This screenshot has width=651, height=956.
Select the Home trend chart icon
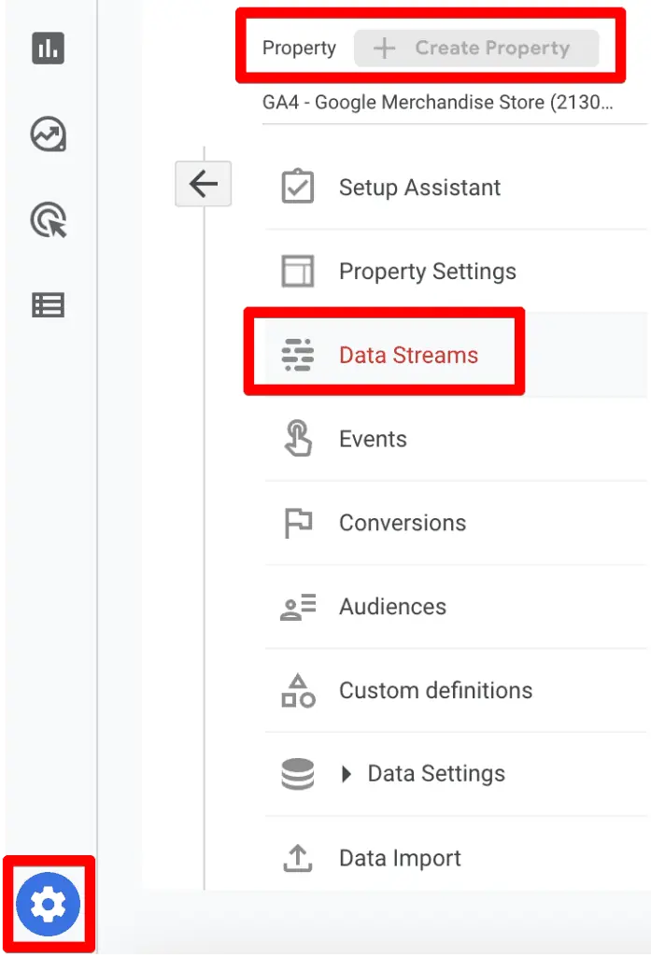pyautogui.click(x=48, y=134)
